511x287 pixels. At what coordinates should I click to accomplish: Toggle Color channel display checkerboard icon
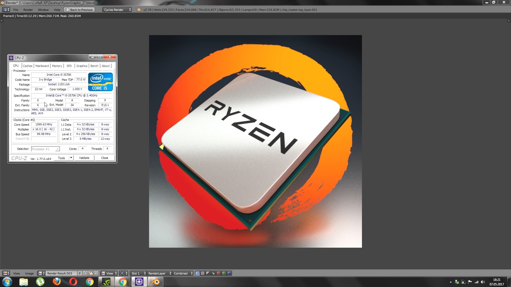coord(203,273)
